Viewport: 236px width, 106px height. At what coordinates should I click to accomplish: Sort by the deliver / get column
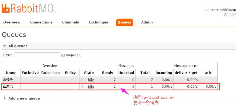pos(186,73)
